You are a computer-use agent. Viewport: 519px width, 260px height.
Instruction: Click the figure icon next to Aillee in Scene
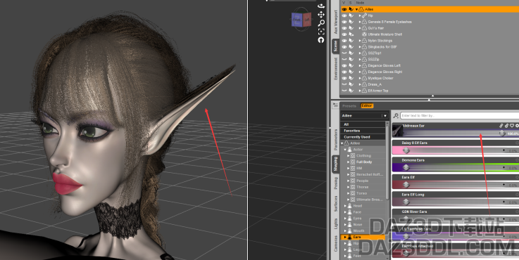point(361,10)
